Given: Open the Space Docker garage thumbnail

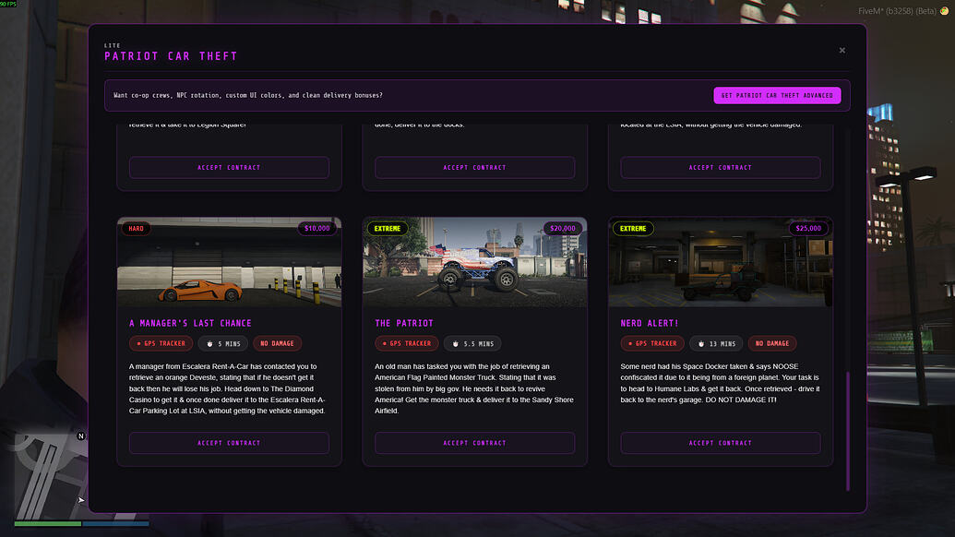Looking at the screenshot, I should (721, 262).
